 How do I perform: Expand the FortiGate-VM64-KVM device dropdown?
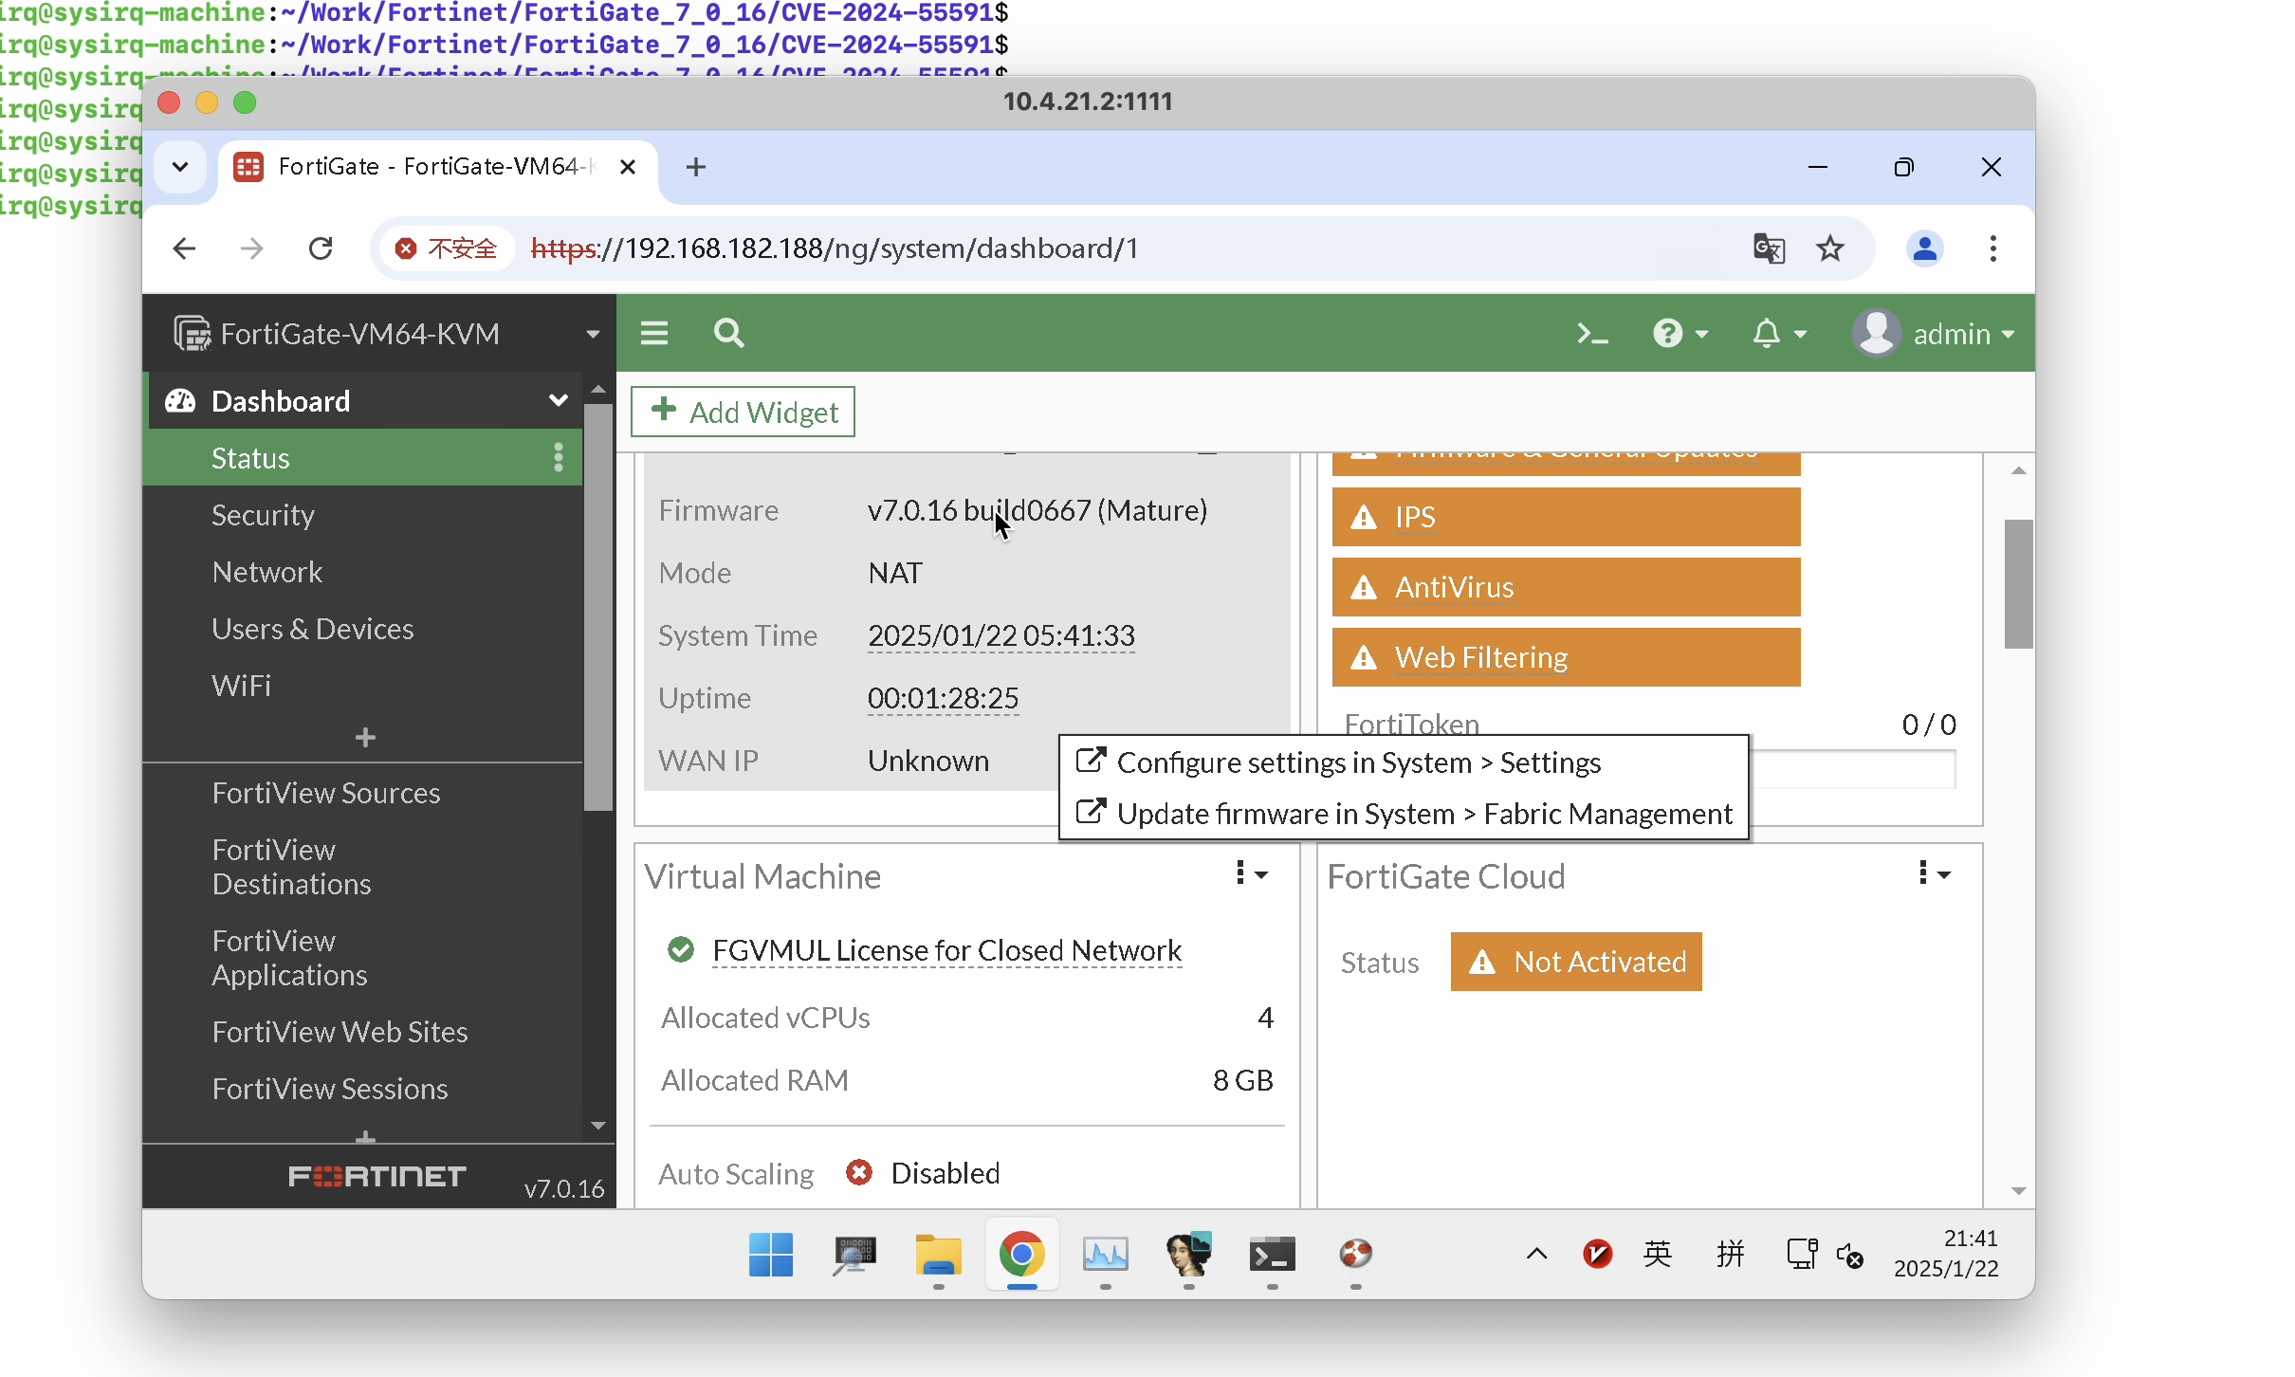(593, 334)
